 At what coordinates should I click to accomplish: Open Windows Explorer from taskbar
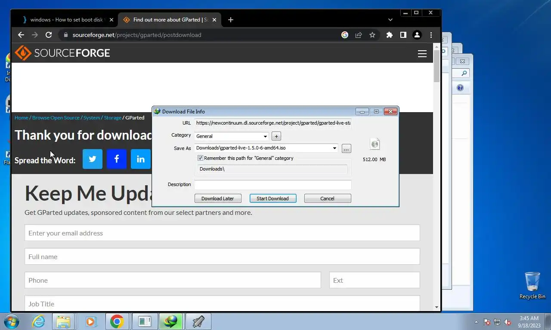(63, 321)
